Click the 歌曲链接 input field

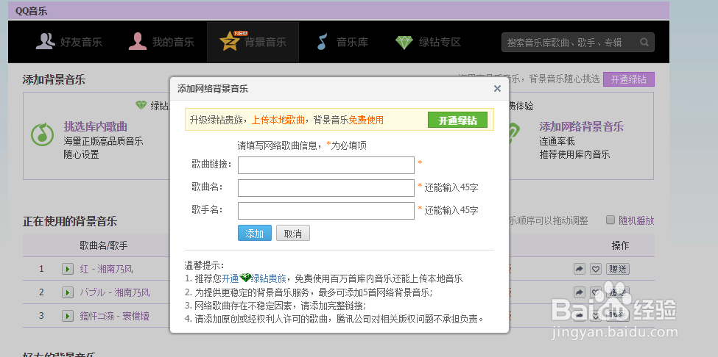click(326, 165)
